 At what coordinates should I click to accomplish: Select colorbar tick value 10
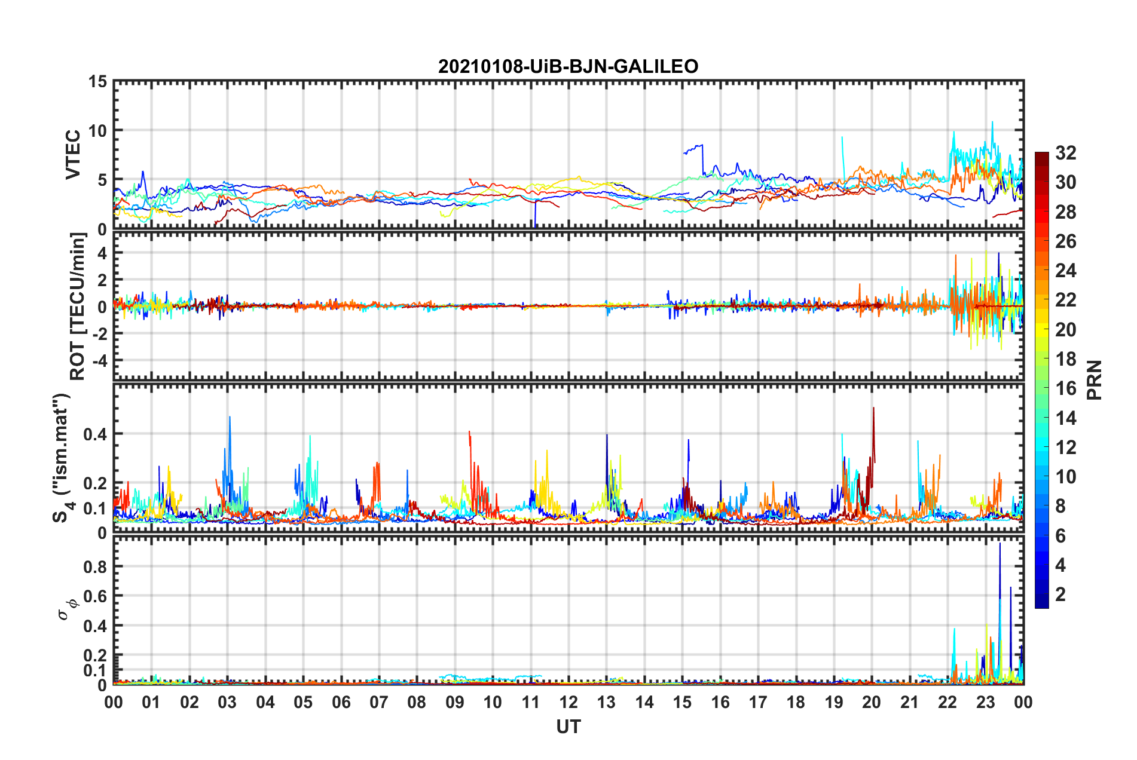1065,476
